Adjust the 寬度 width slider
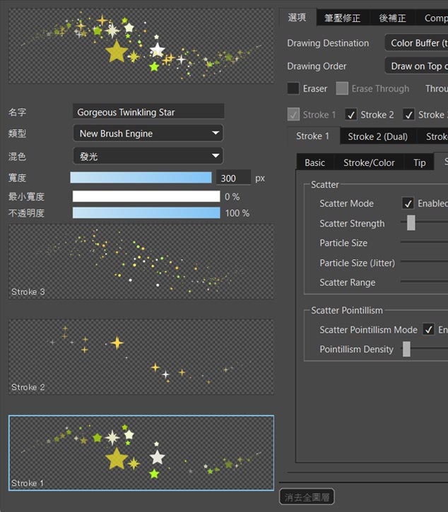The image size is (448, 512). [141, 178]
